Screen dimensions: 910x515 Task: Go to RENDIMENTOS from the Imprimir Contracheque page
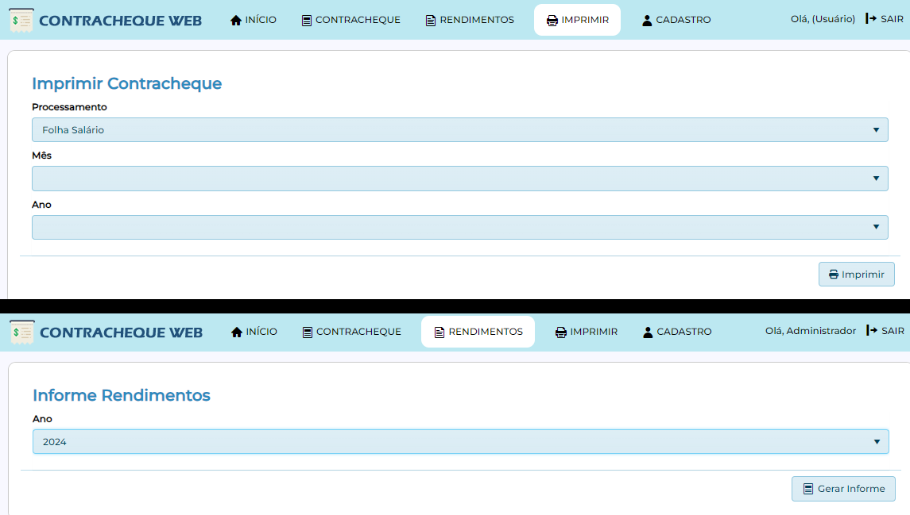[470, 20]
